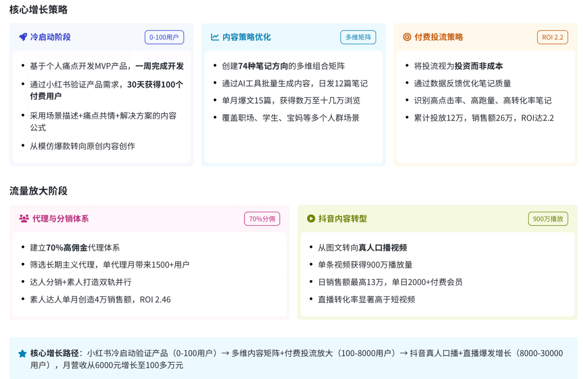
Task: Click the bullet 识别高点击率、高跑量、高转化率笔记
Action: [483, 100]
